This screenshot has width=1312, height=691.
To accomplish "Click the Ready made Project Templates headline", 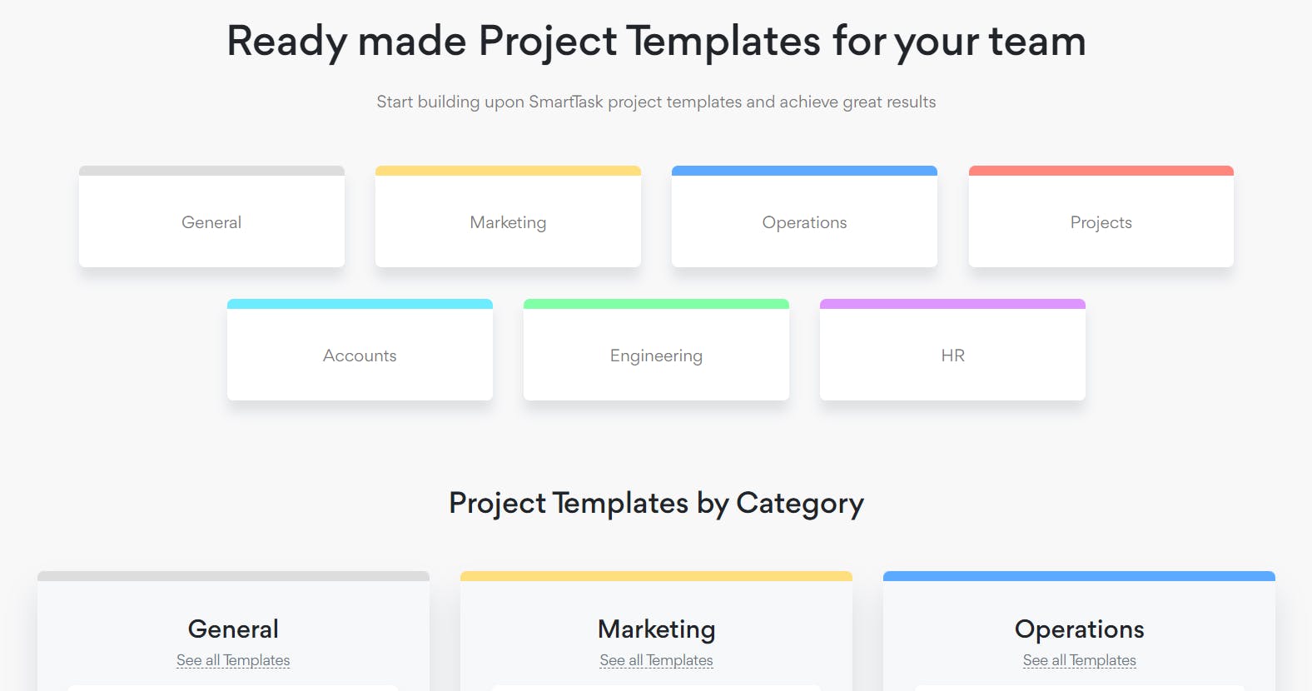I will pyautogui.click(x=656, y=42).
